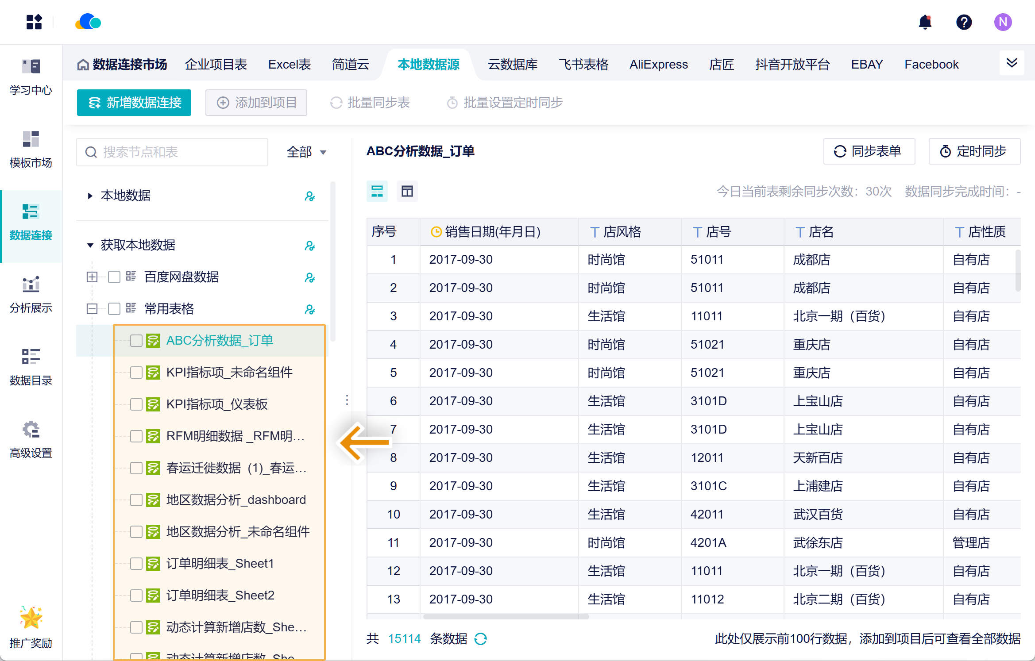Collapse the 常用表格 tree node

pyautogui.click(x=92, y=309)
